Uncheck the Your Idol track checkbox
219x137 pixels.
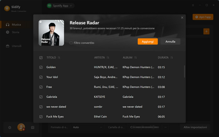(x=41, y=77)
